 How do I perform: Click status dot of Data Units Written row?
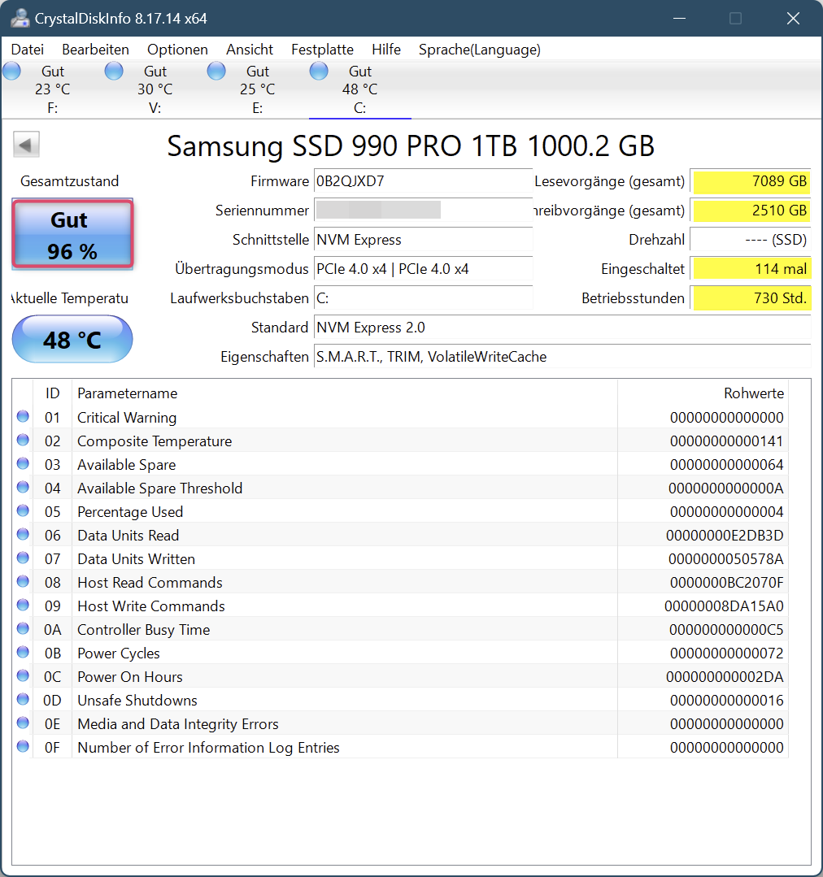pos(23,558)
